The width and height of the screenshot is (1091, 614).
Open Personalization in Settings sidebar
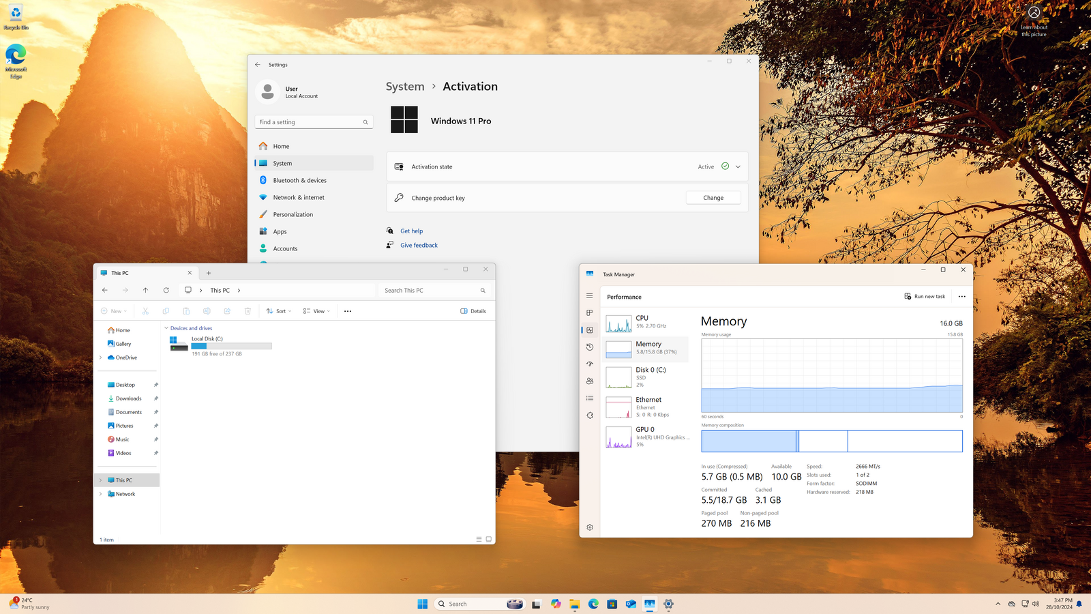(314, 215)
